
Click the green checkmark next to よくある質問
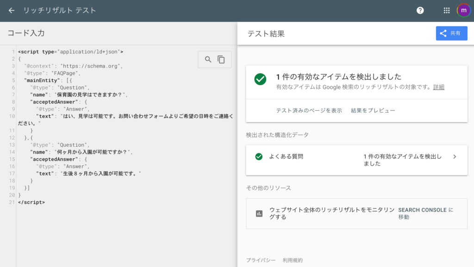pos(259,156)
